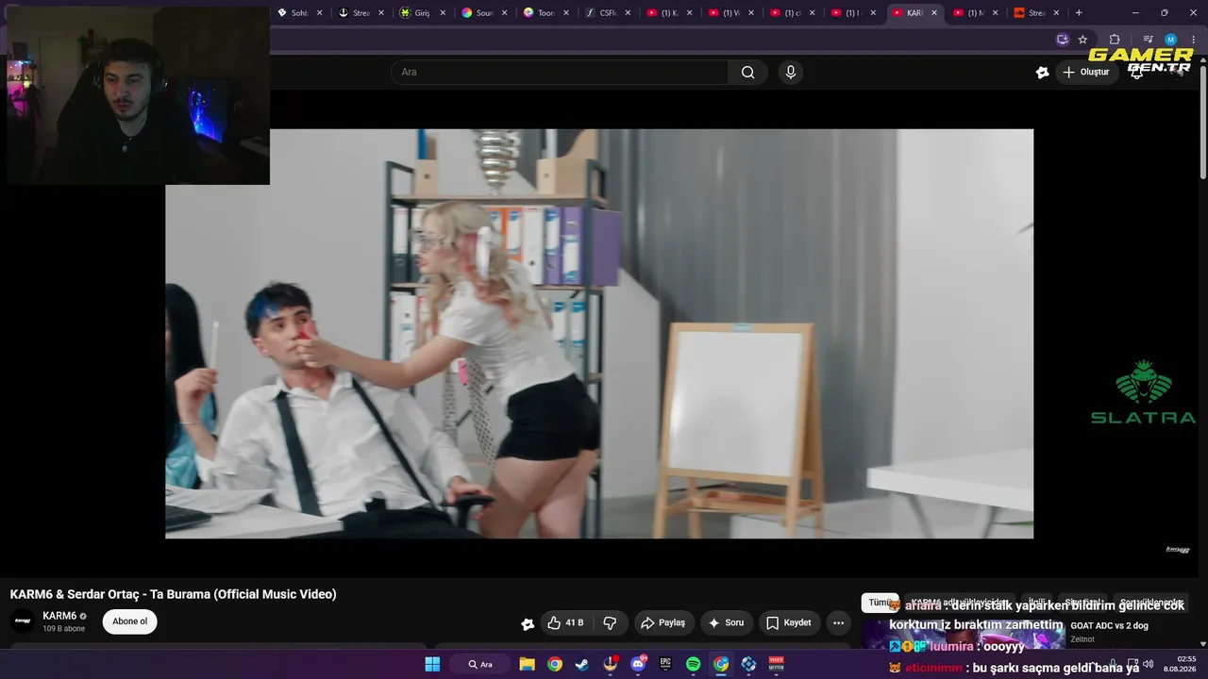Open Spotify from the taskbar

coord(694,664)
